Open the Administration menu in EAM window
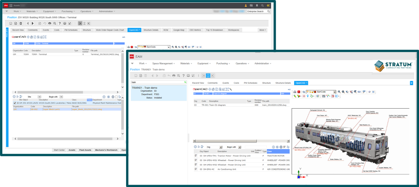Screen dimensions: 419x187 [x=263, y=63]
